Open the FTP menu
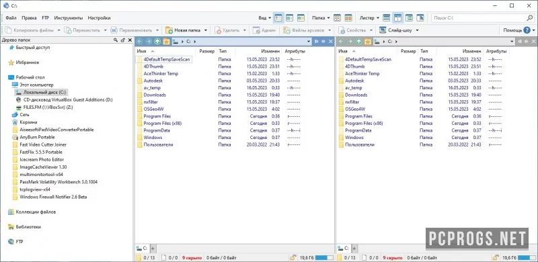 [45, 18]
